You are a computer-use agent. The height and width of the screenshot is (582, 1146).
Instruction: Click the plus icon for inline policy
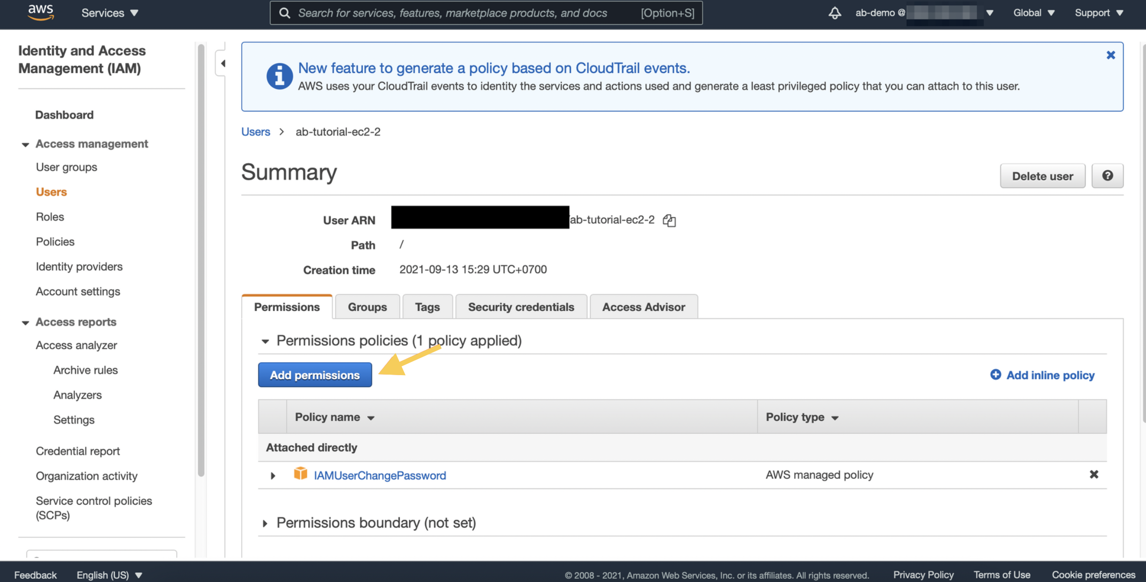click(995, 375)
